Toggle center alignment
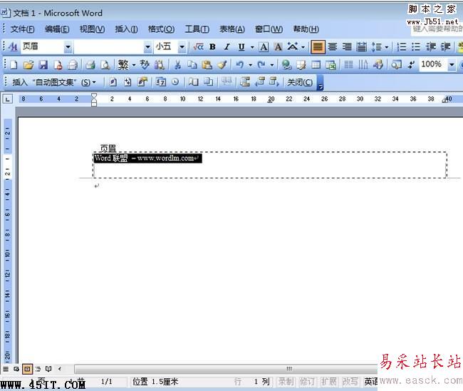The height and width of the screenshot is (391, 463). pos(333,46)
